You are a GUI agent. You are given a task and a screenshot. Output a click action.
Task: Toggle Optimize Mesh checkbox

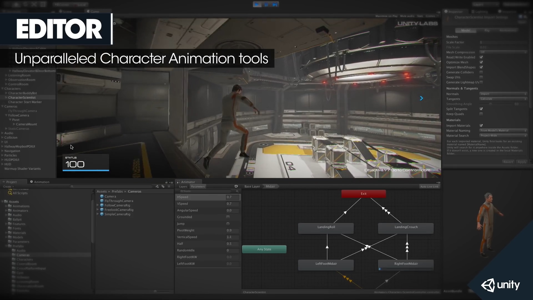click(481, 62)
